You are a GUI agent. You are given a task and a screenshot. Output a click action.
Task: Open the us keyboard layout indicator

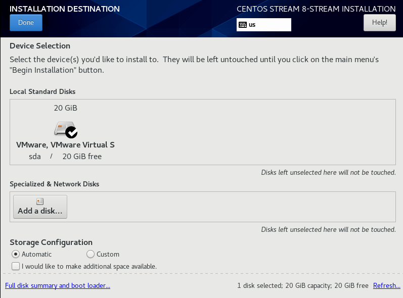pyautogui.click(x=264, y=25)
